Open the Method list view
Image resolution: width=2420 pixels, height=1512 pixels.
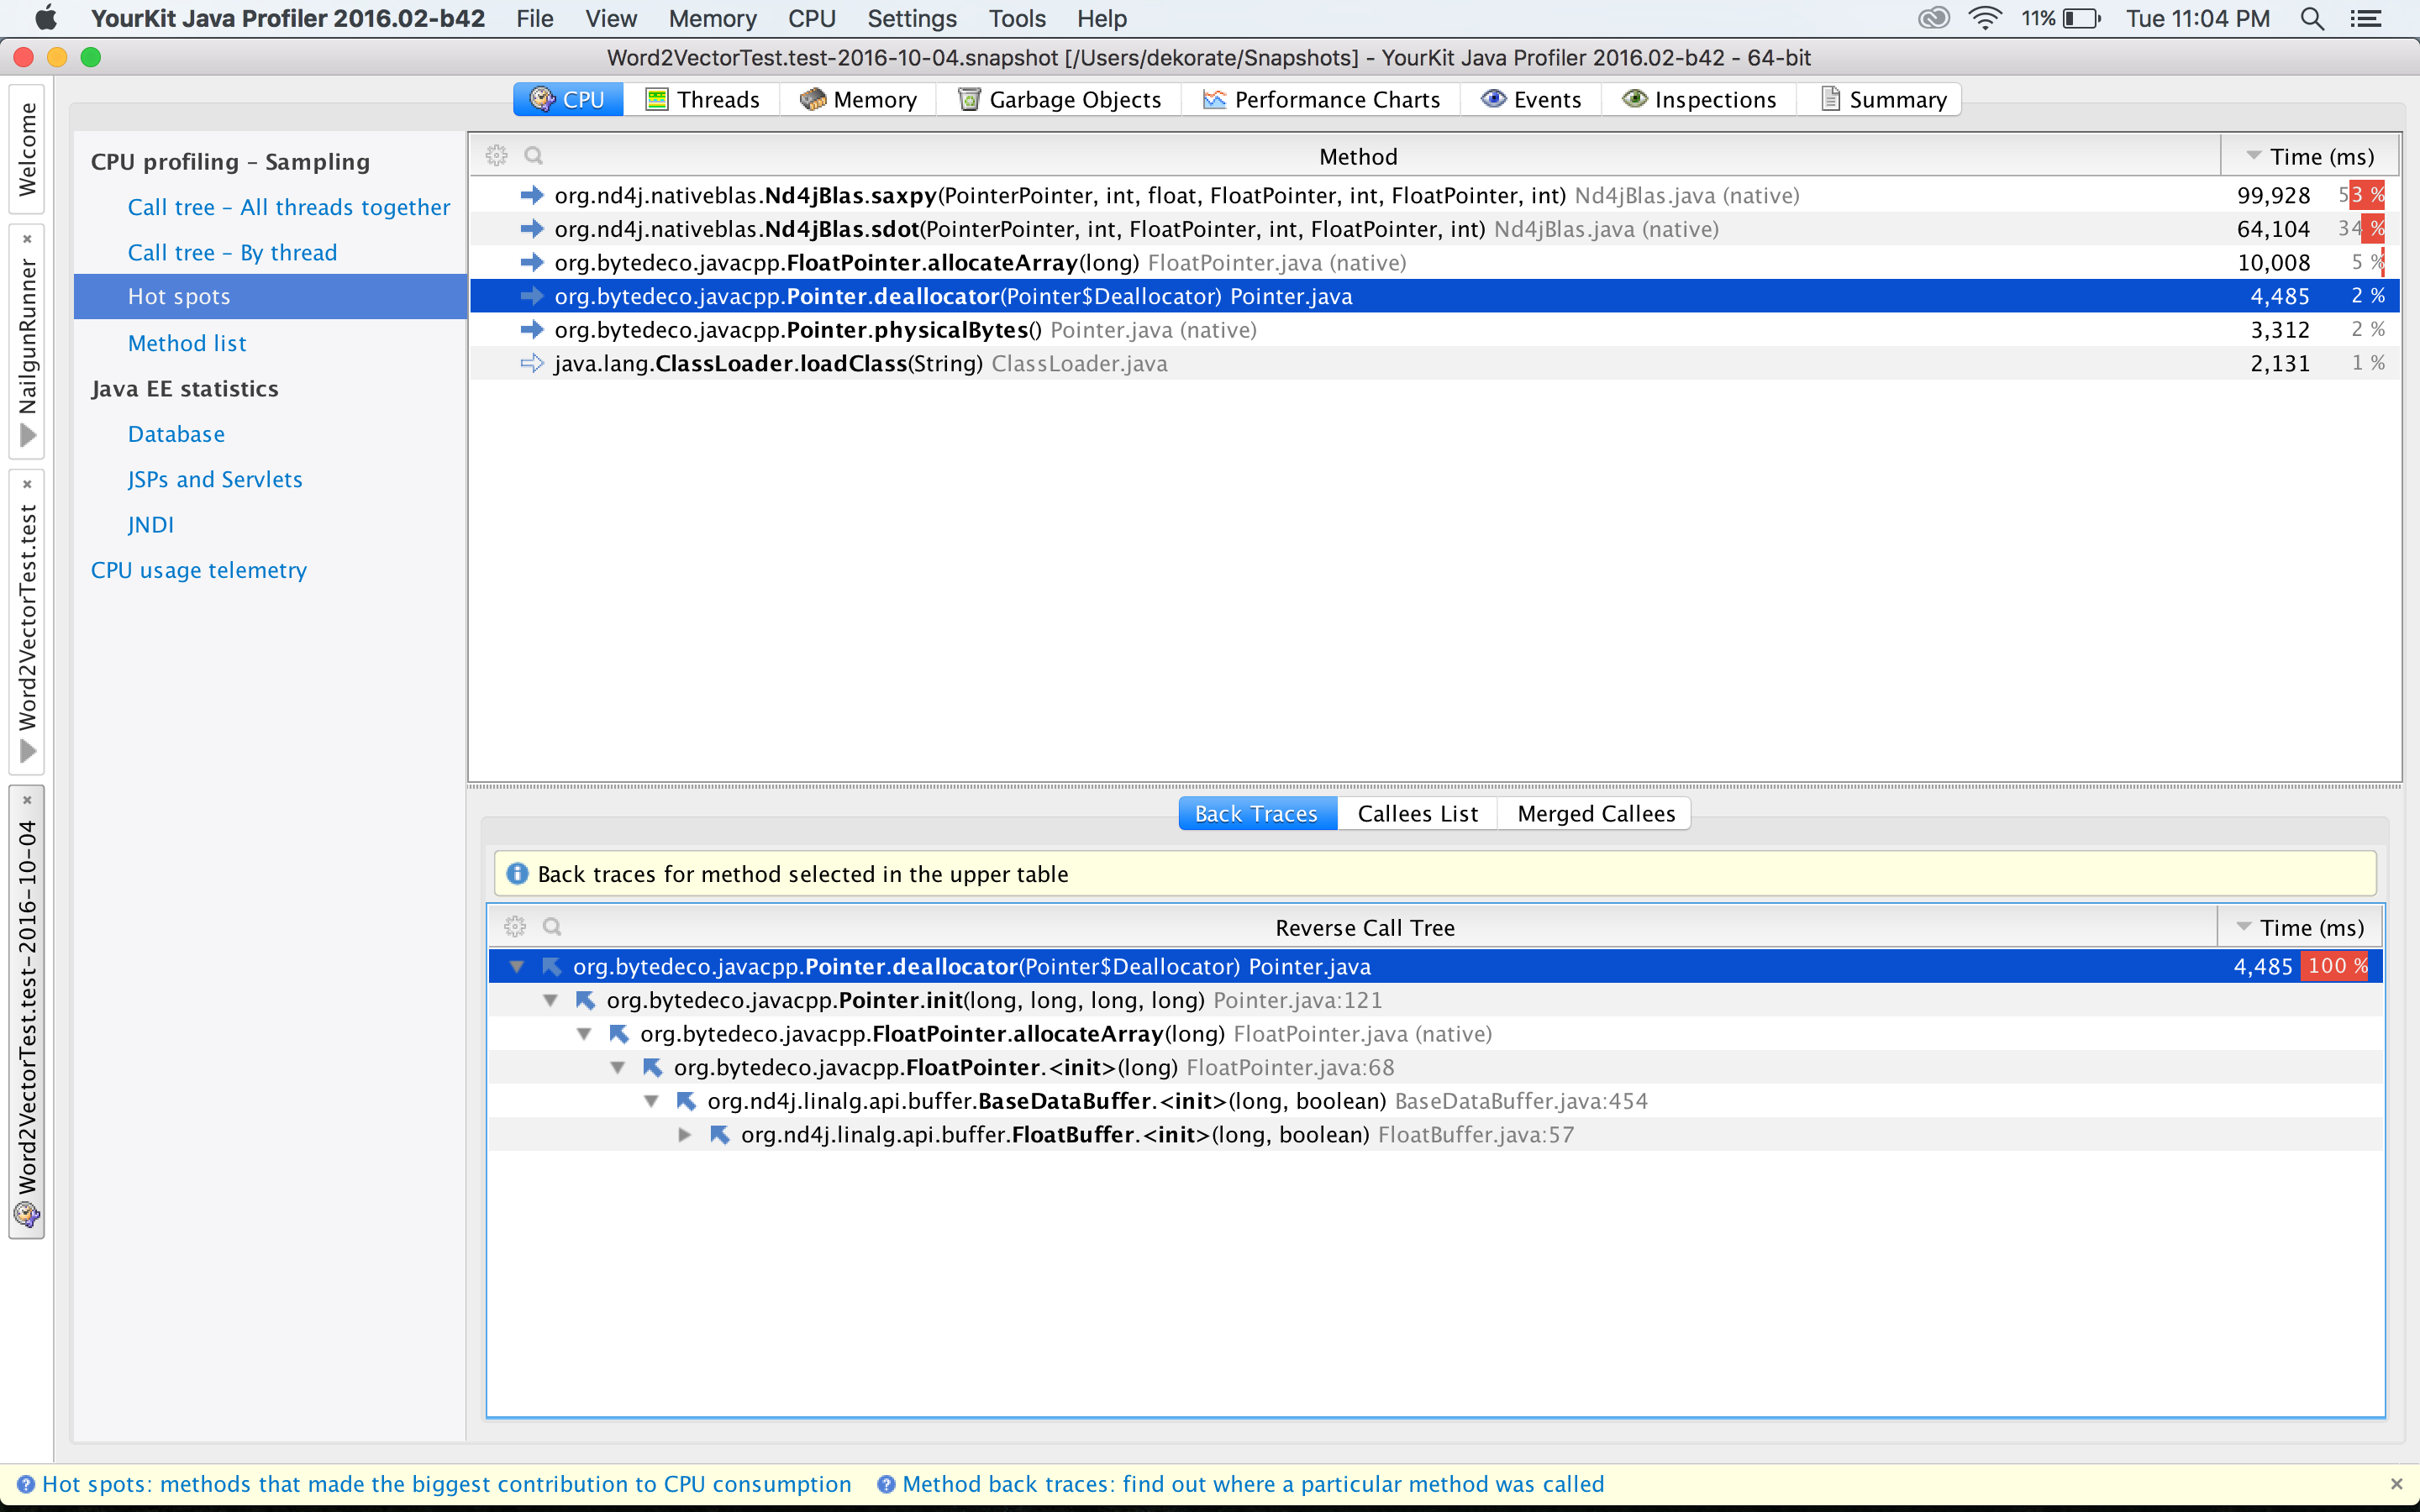click(187, 343)
